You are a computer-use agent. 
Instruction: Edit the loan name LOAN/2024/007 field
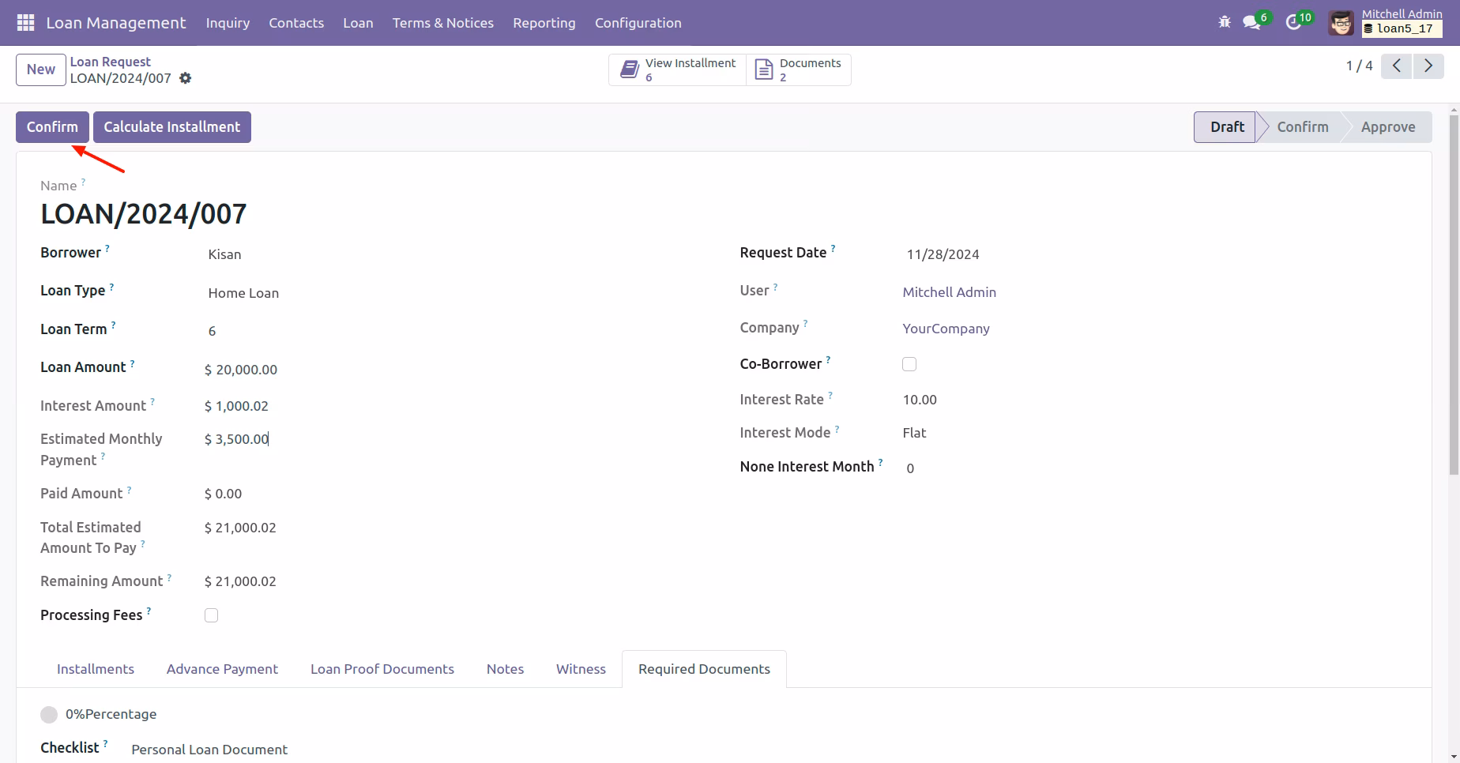143,214
